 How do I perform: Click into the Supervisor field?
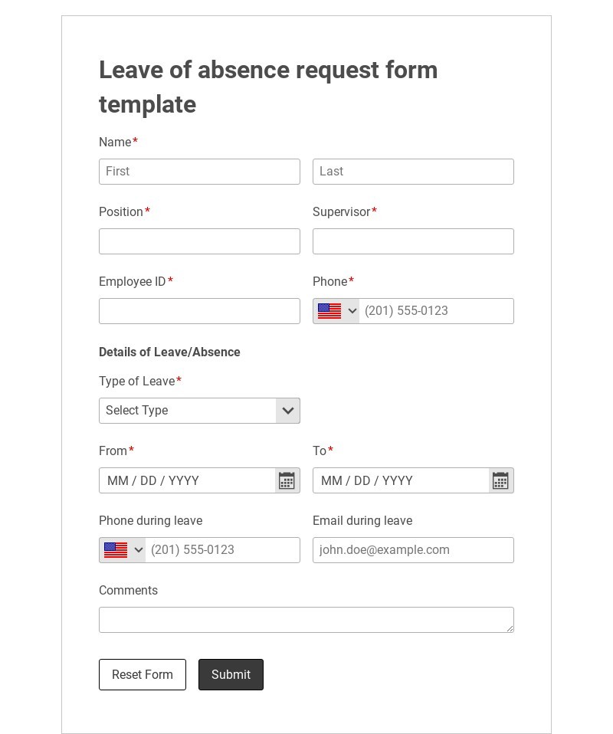click(x=413, y=241)
